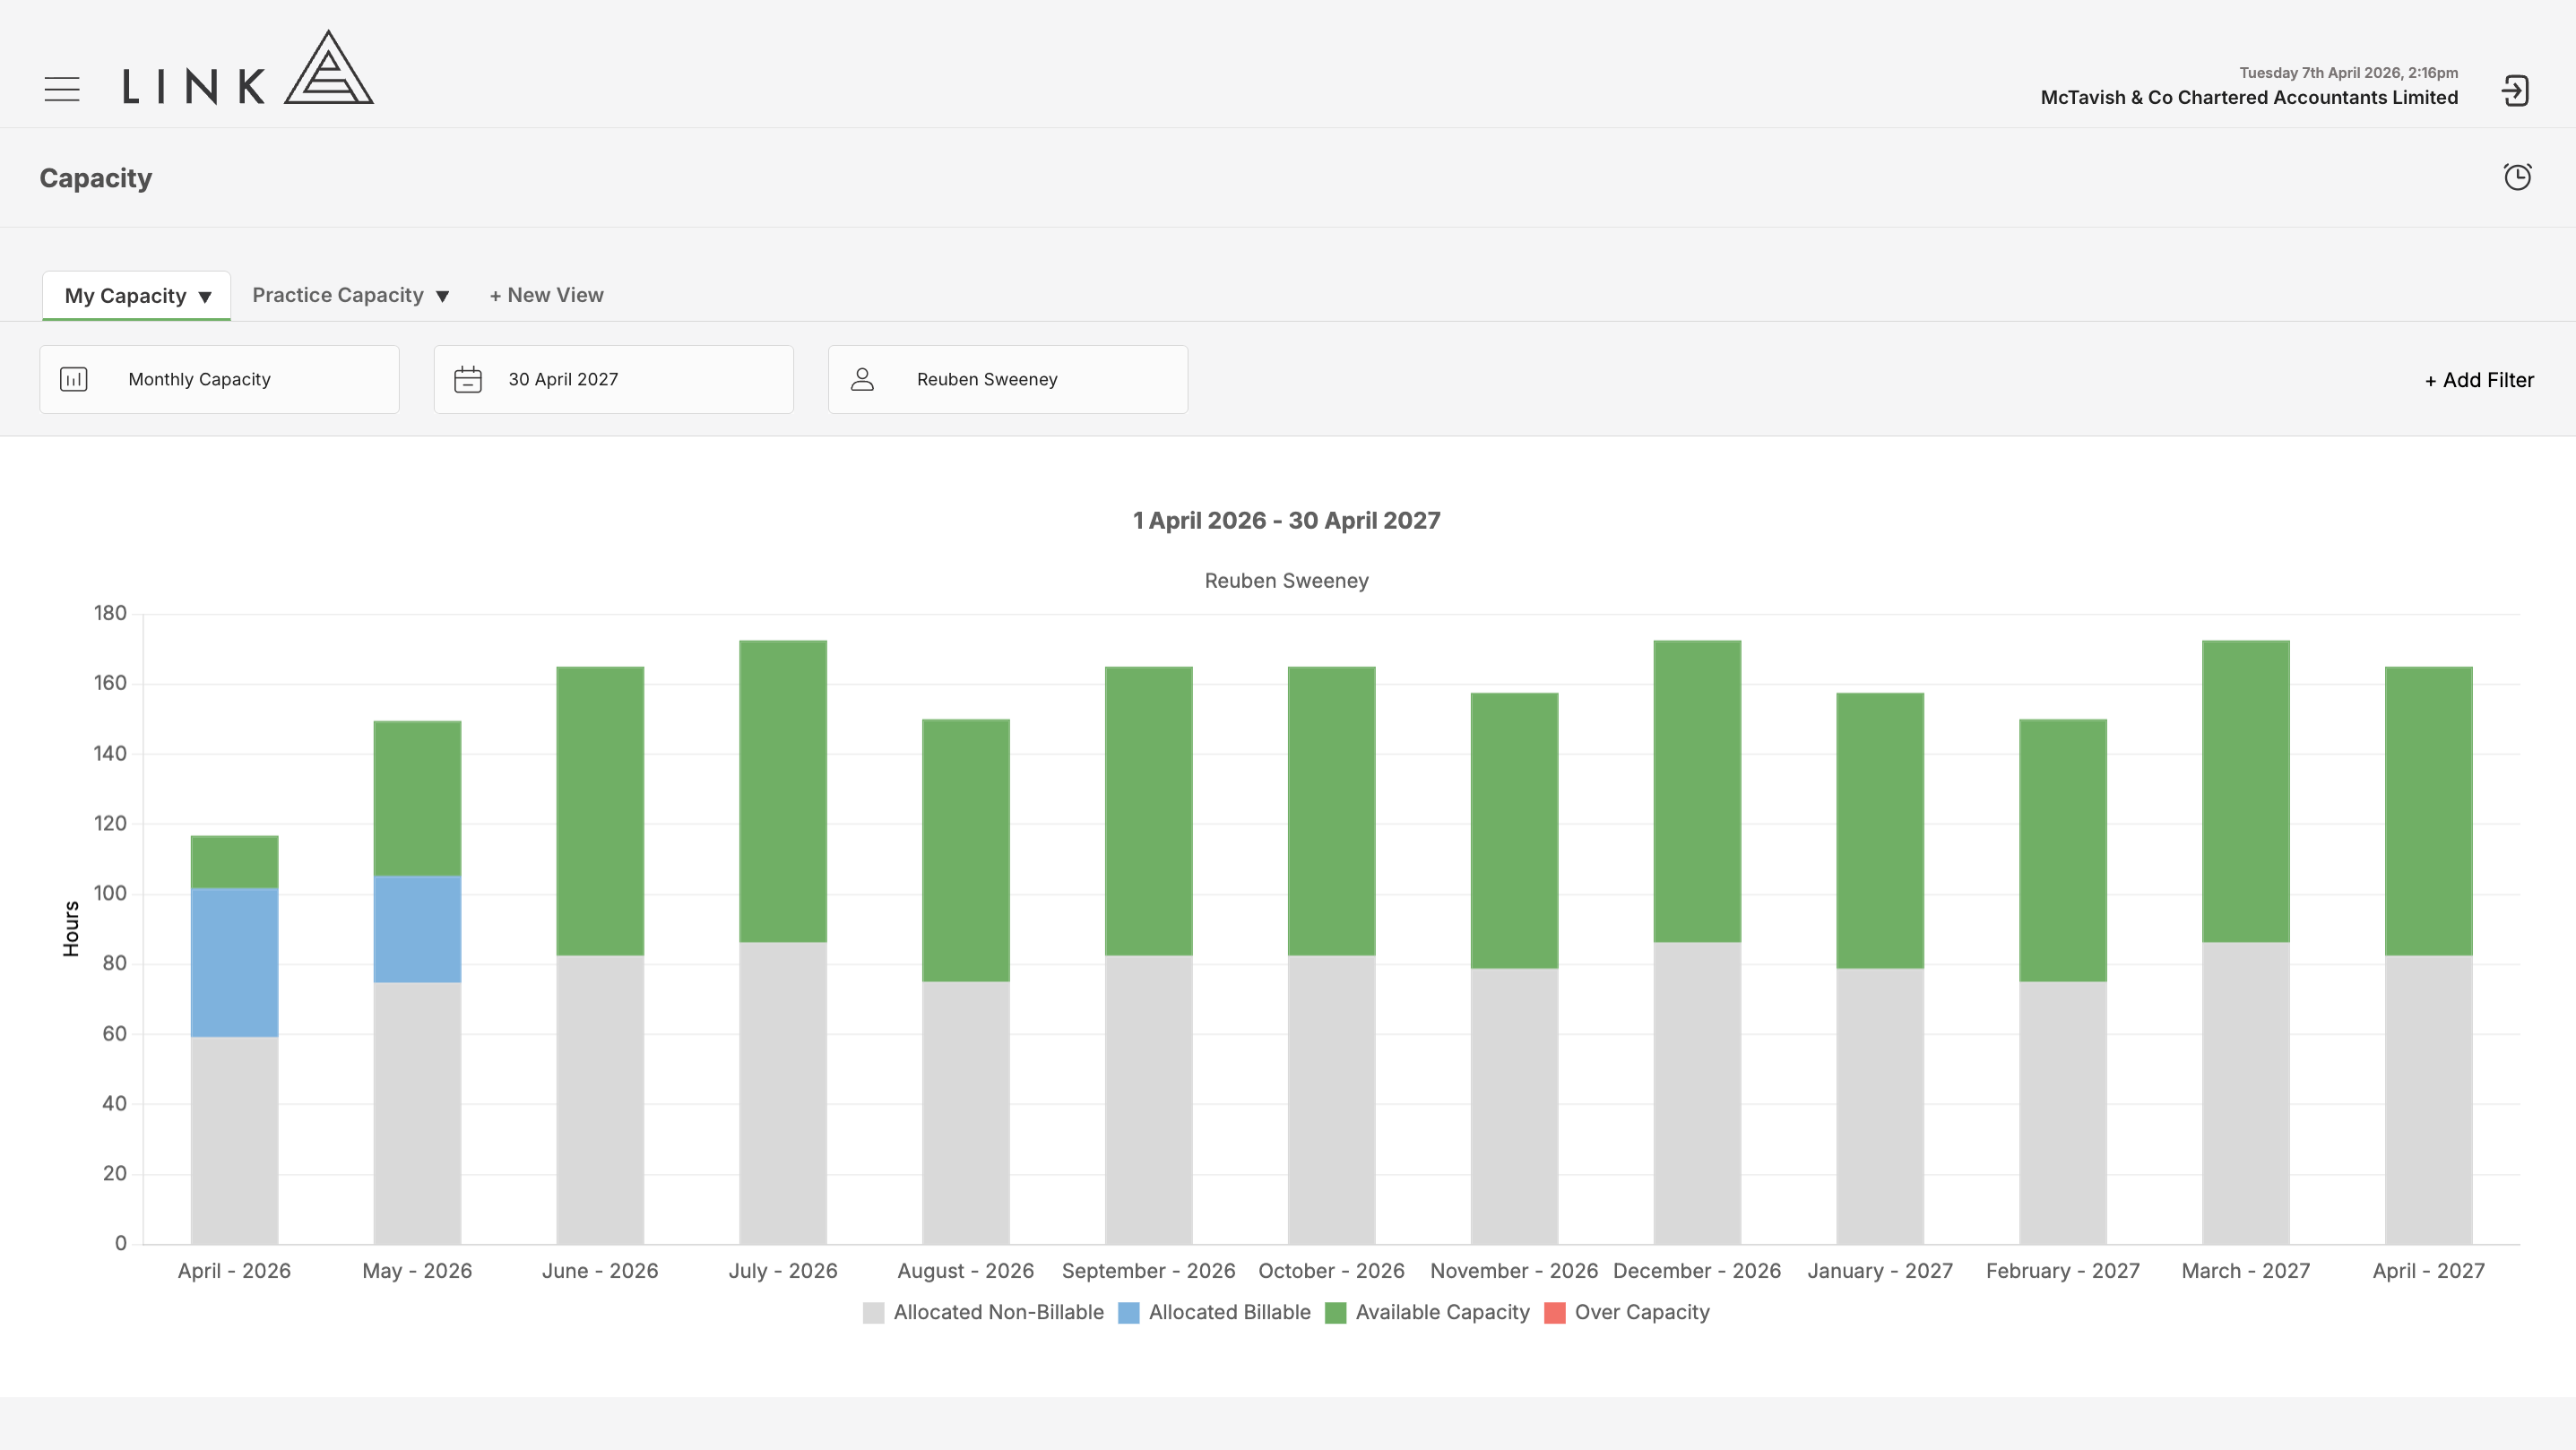Open the Monthly Capacity view selector
2576x1450 pixels.
click(219, 379)
